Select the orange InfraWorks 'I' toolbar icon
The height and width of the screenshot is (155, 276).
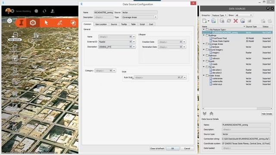tap(21, 23)
